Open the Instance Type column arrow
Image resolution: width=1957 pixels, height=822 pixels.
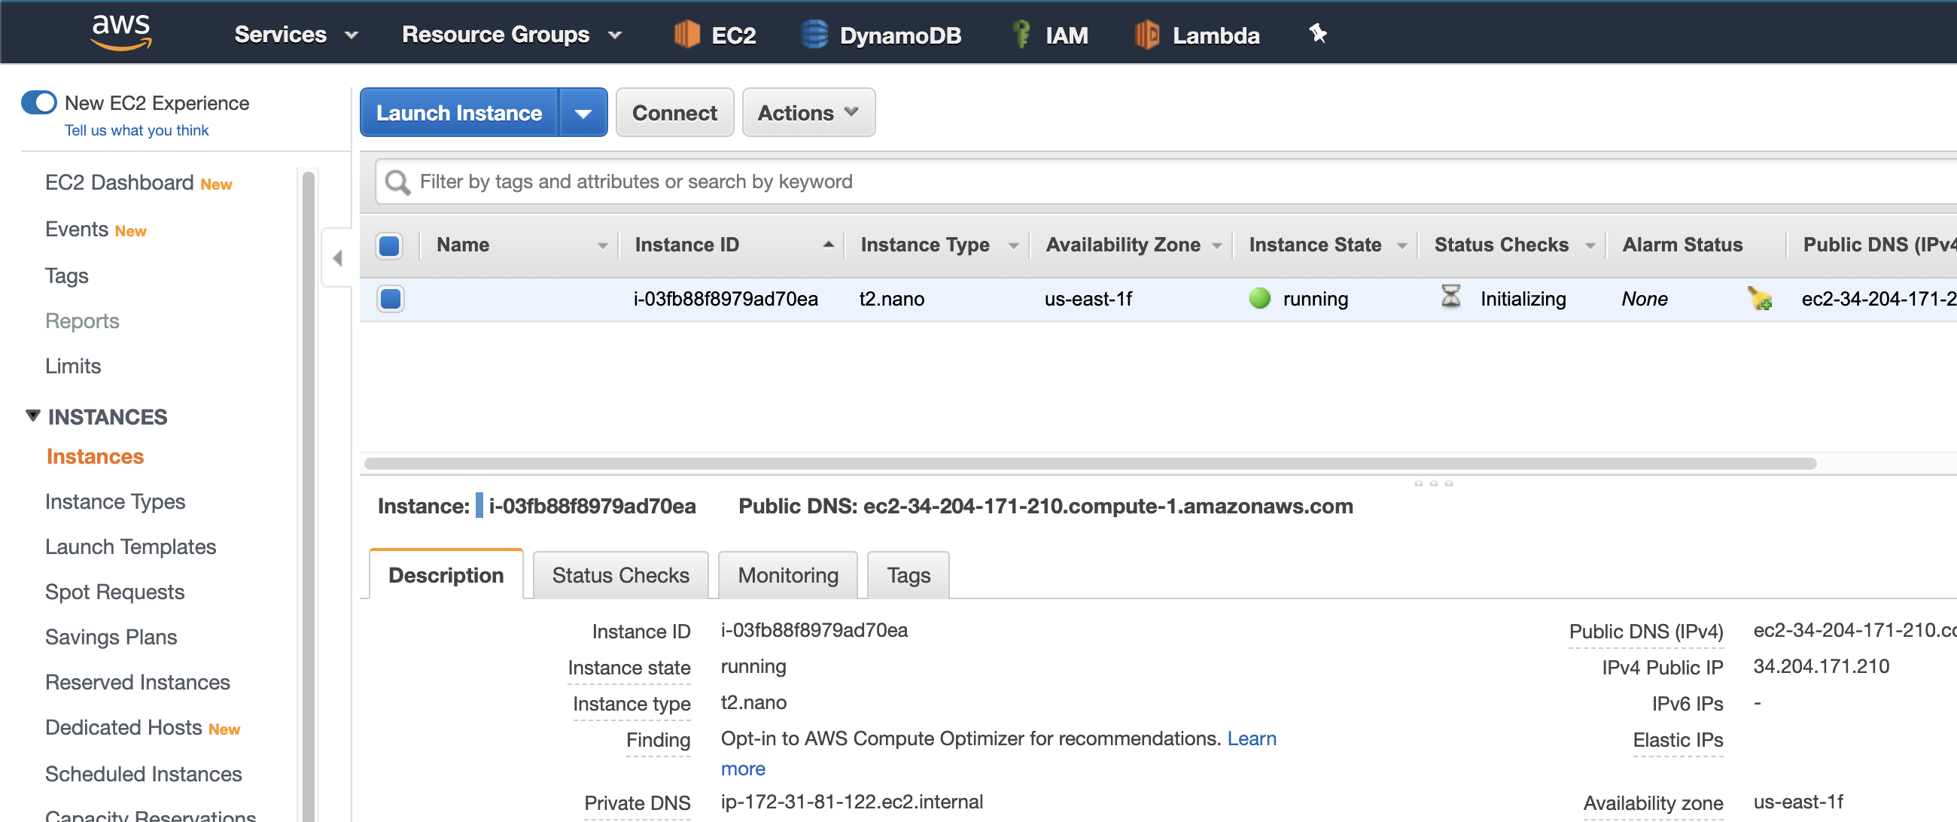tap(1013, 245)
